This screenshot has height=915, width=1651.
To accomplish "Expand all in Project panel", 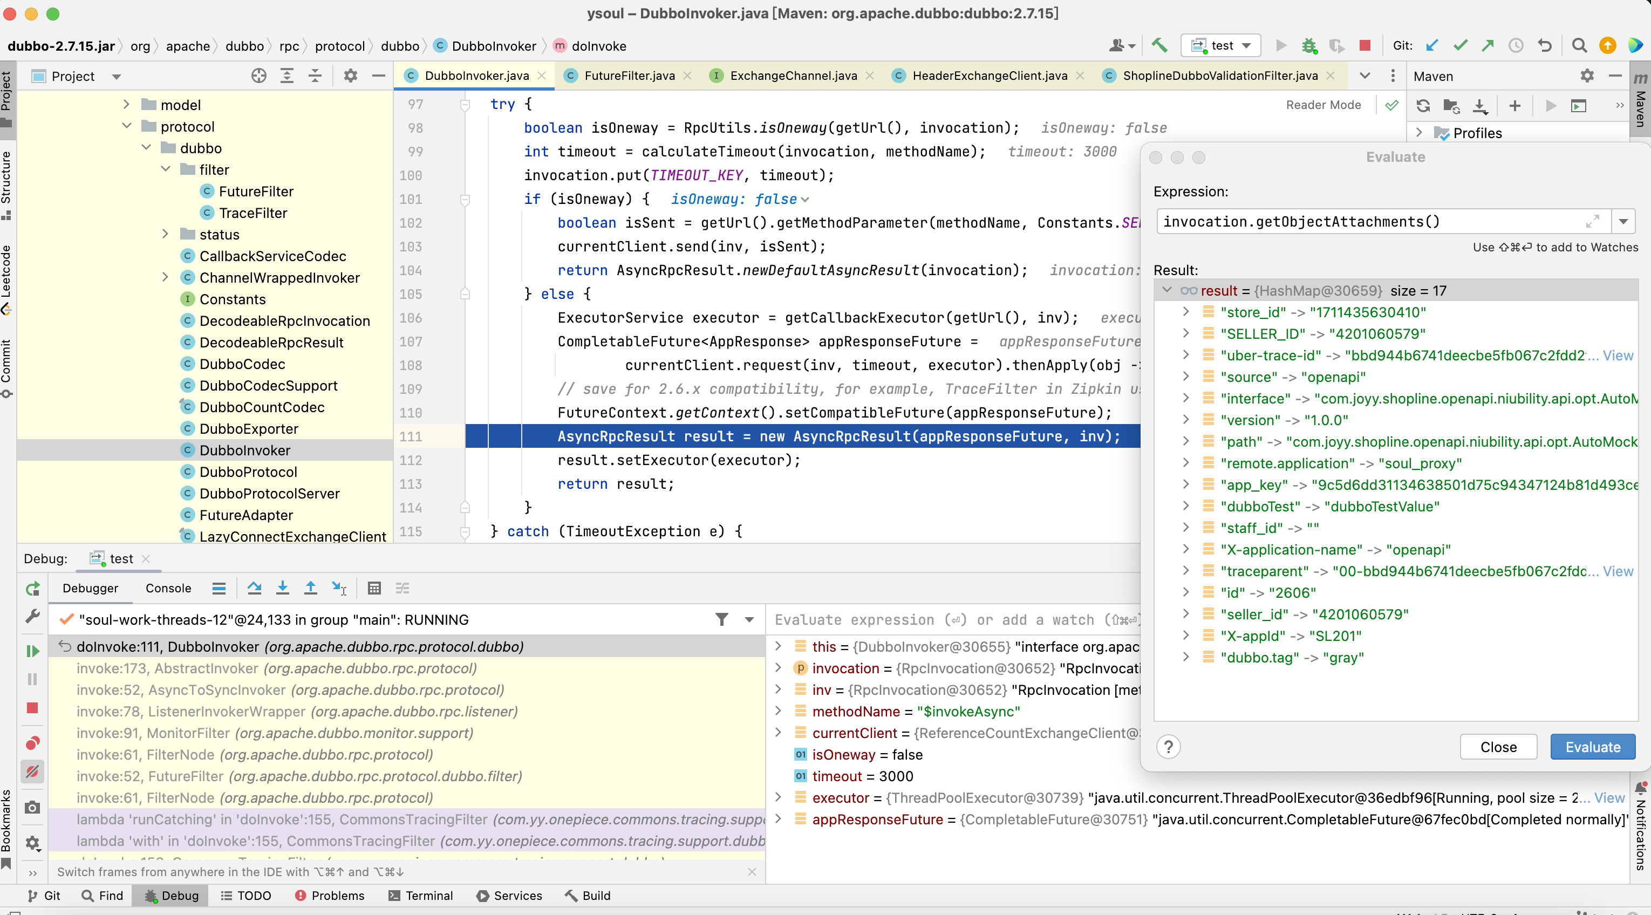I will 286,76.
